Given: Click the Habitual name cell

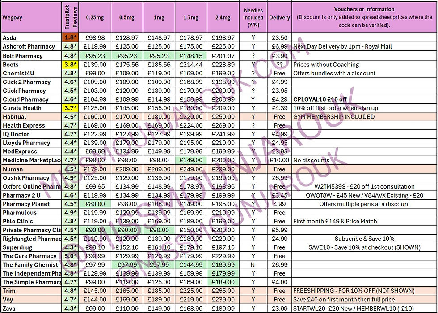Looking at the screenshot, I should coord(31,117).
